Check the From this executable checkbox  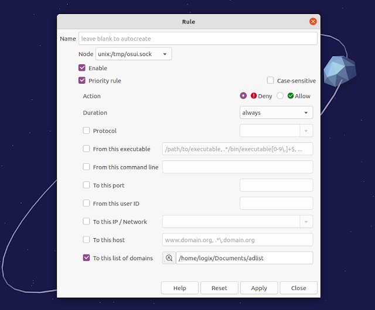87,149
